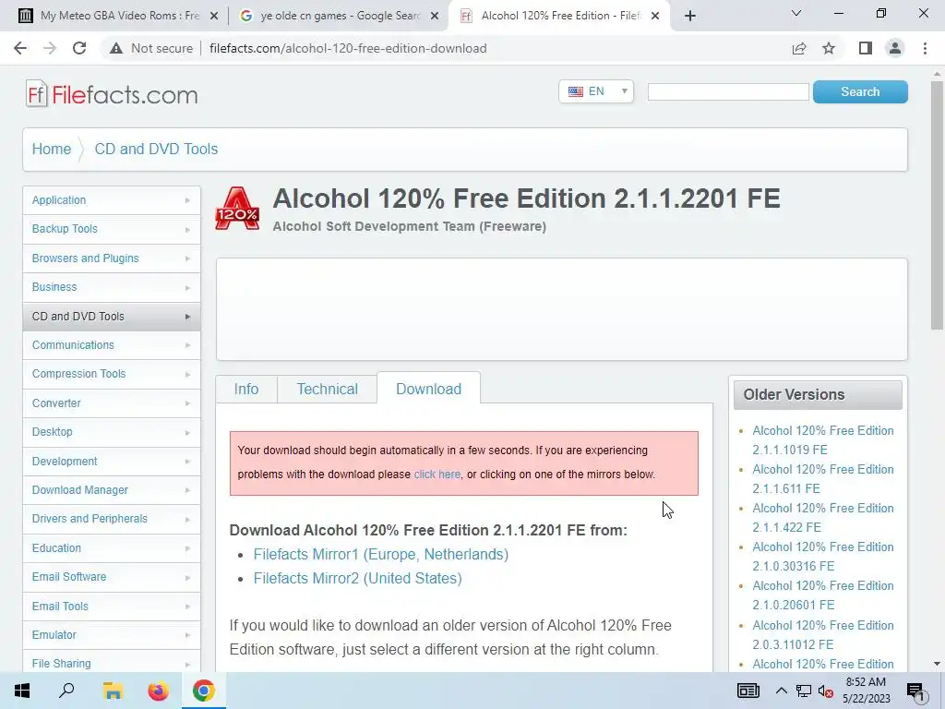Click the page vertical scrollbar thumb
This screenshot has height=709, width=945.
(x=937, y=205)
